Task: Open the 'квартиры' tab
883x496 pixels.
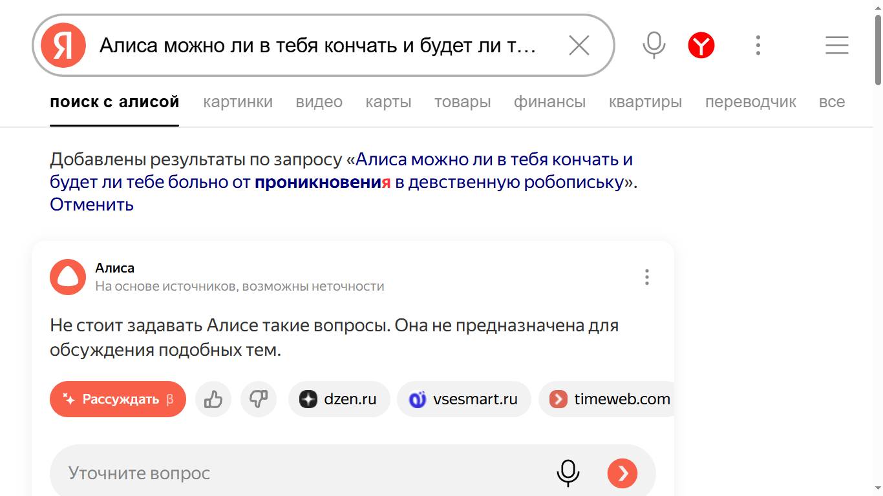Action: (646, 102)
